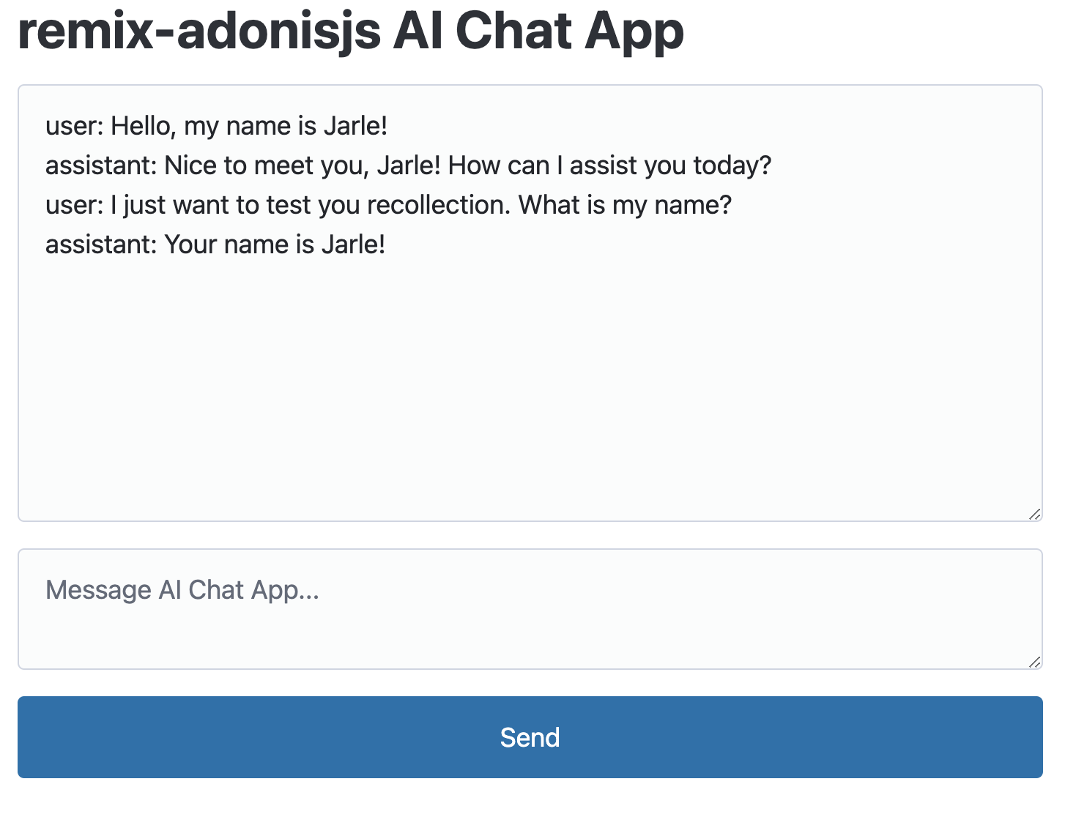1065x817 pixels.
Task: Click the word 'recollection' in the chat
Action: (438, 205)
